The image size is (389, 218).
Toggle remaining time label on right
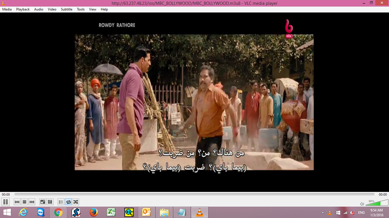pyautogui.click(x=383, y=194)
